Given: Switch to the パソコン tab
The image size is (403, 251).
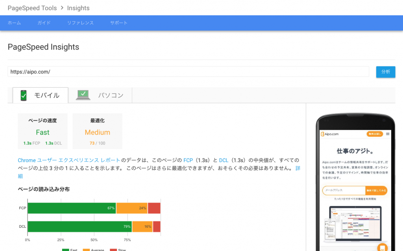Looking at the screenshot, I should coord(100,95).
